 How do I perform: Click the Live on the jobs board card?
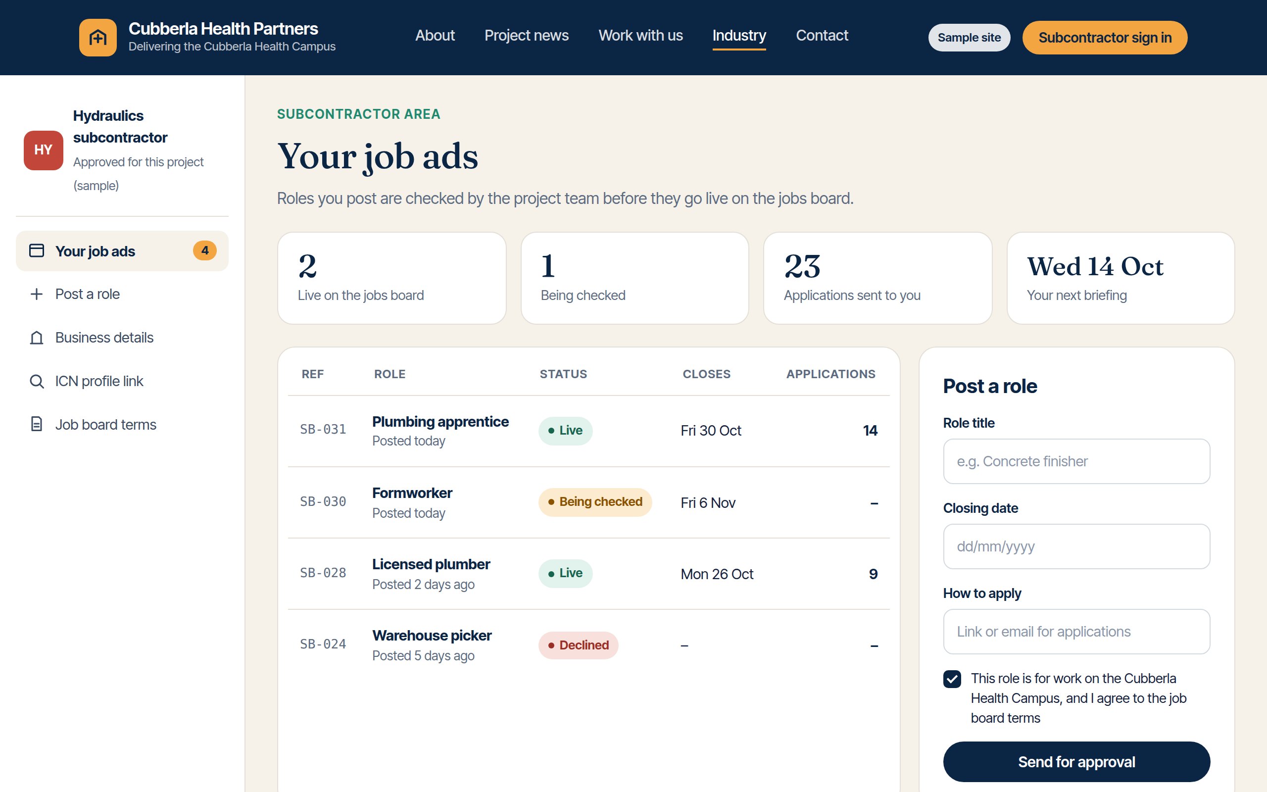click(391, 278)
